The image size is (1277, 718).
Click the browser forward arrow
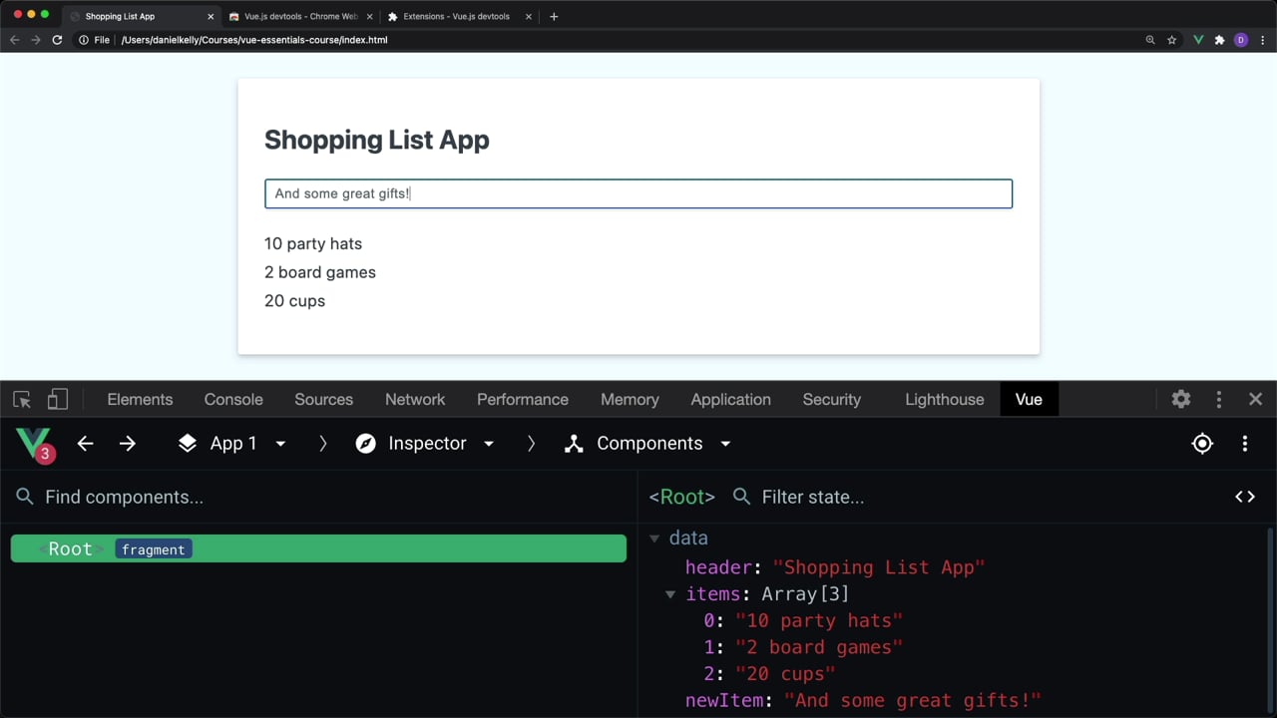36,40
